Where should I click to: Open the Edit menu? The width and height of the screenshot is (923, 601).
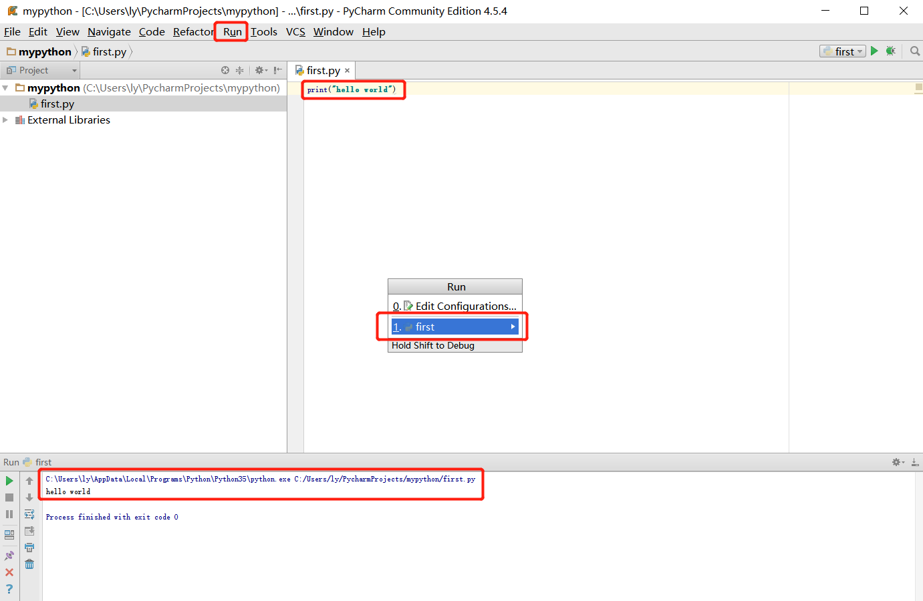point(38,32)
